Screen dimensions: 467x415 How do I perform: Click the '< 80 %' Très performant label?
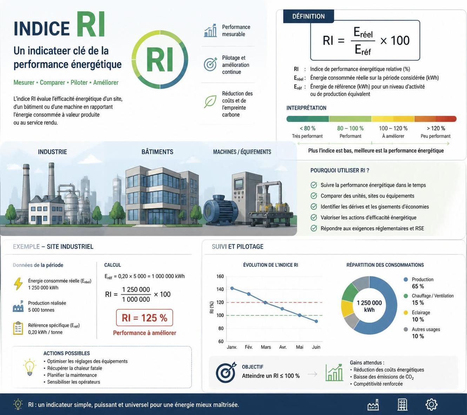coord(307,132)
